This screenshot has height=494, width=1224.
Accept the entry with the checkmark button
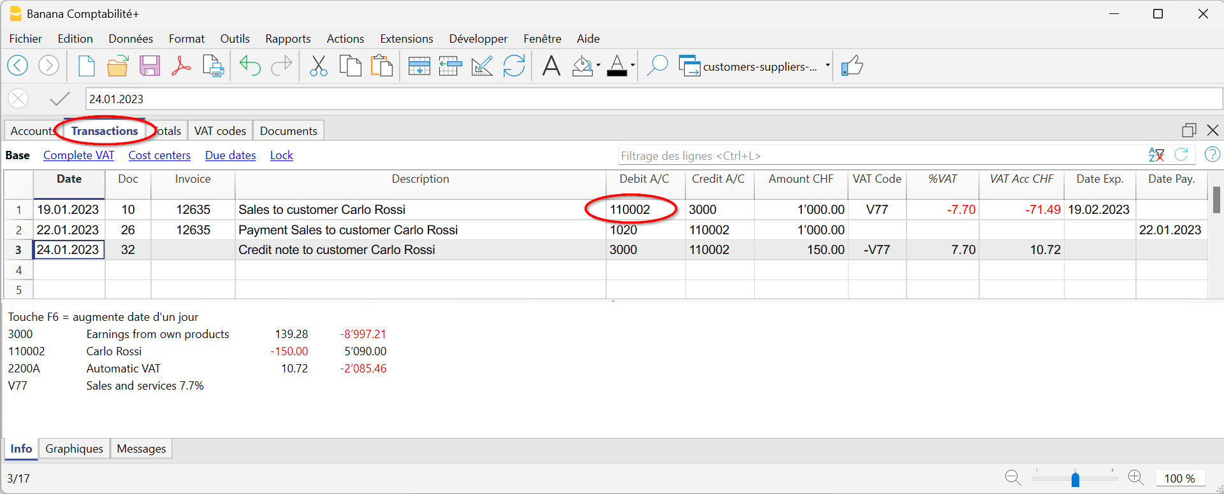[x=59, y=99]
